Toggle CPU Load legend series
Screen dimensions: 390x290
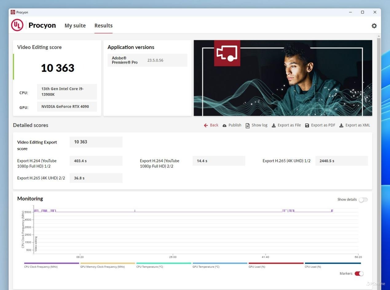coord(333,263)
